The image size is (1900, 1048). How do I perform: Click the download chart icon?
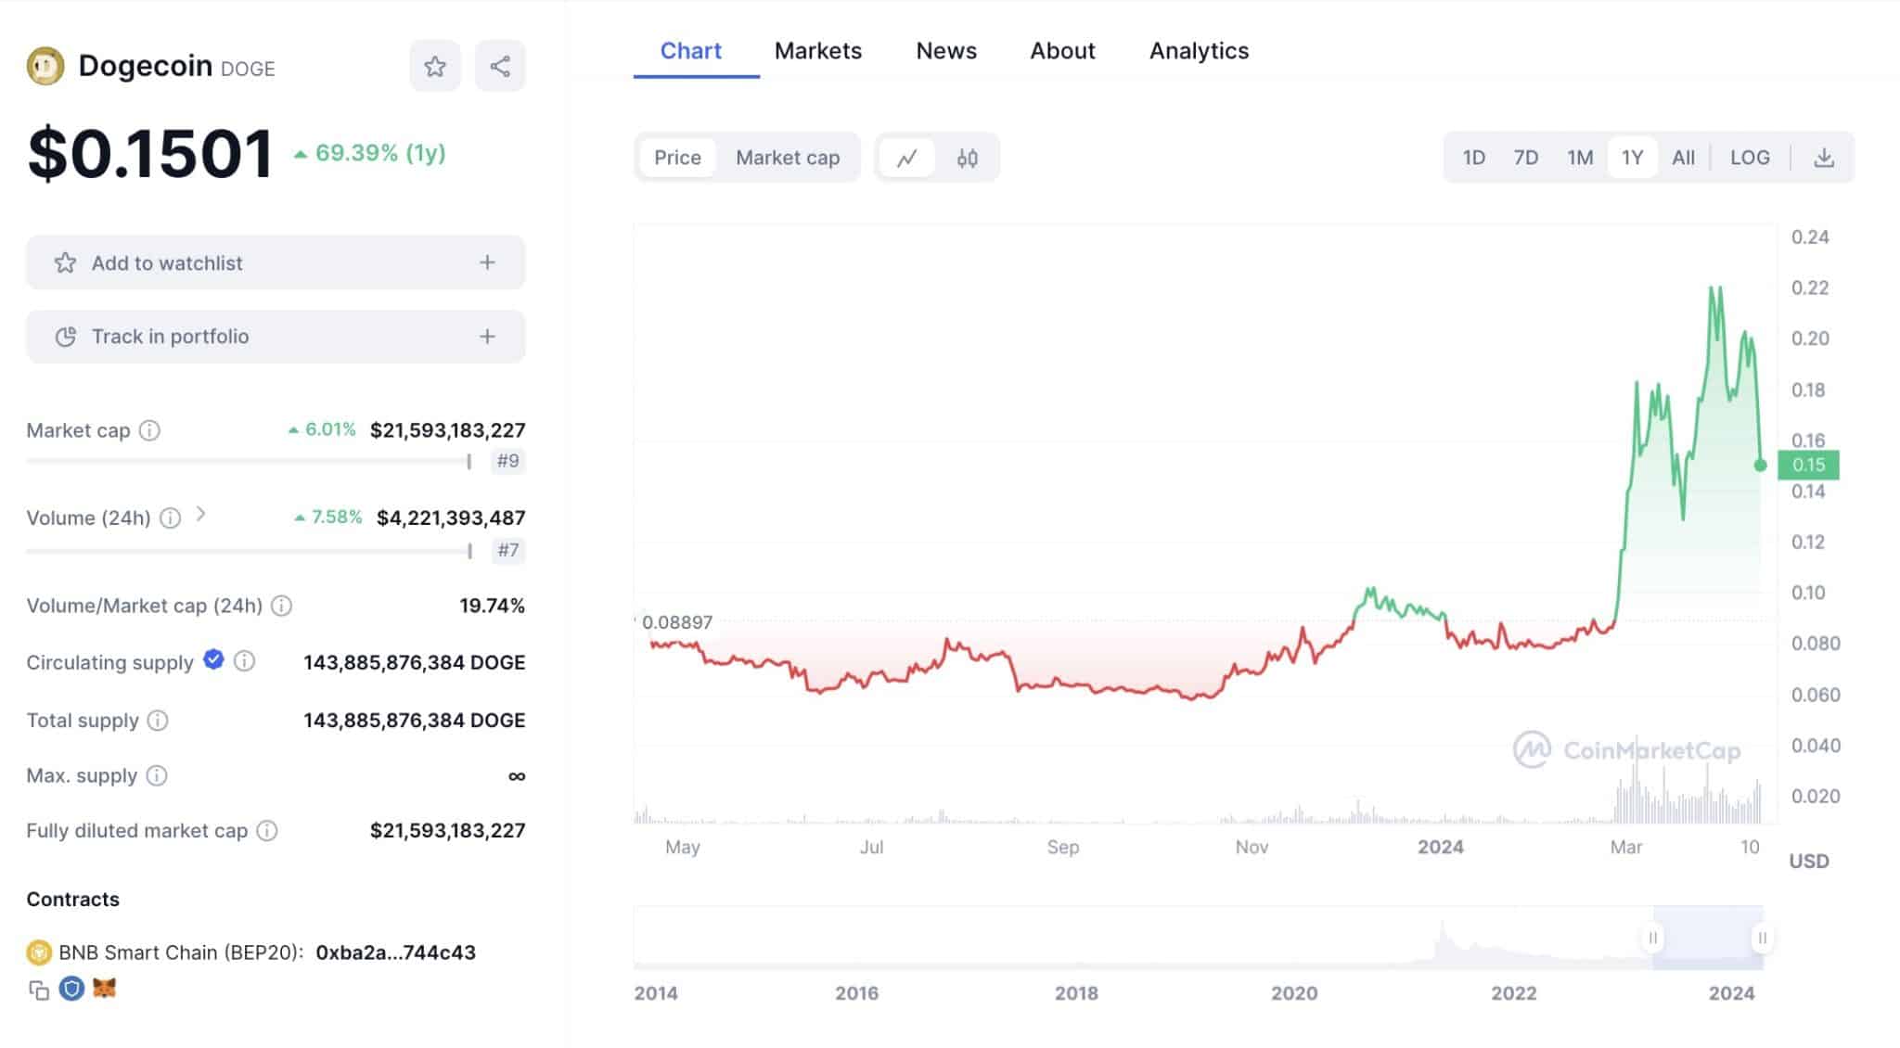[x=1825, y=158]
